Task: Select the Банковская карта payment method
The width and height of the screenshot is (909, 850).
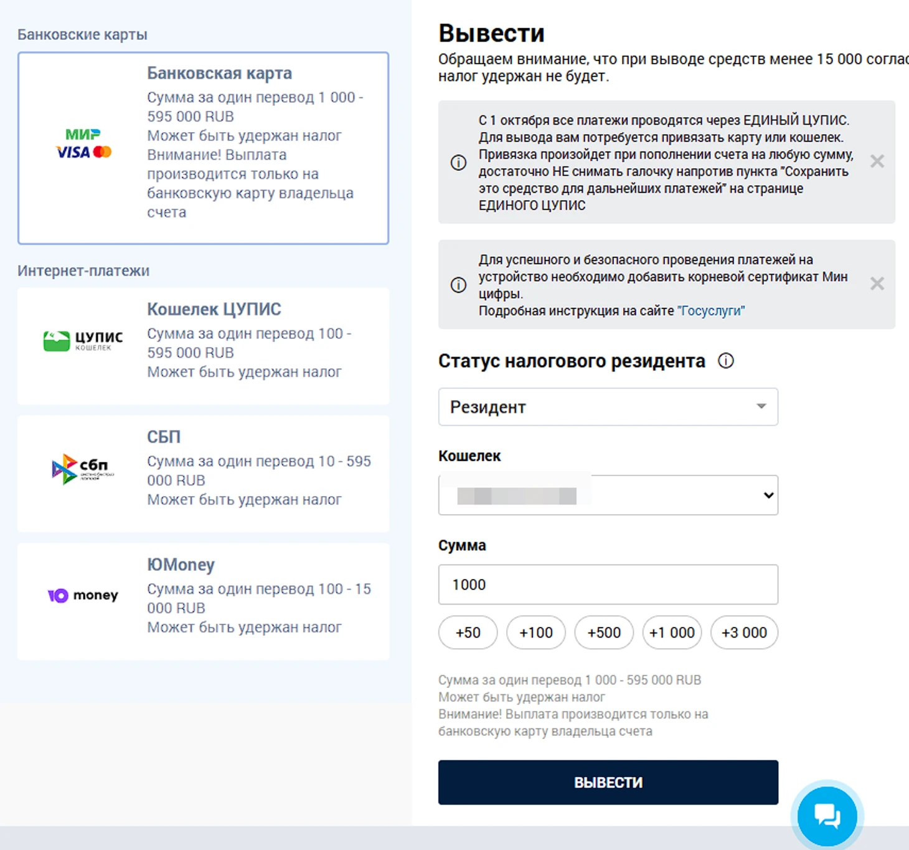Action: pos(203,148)
